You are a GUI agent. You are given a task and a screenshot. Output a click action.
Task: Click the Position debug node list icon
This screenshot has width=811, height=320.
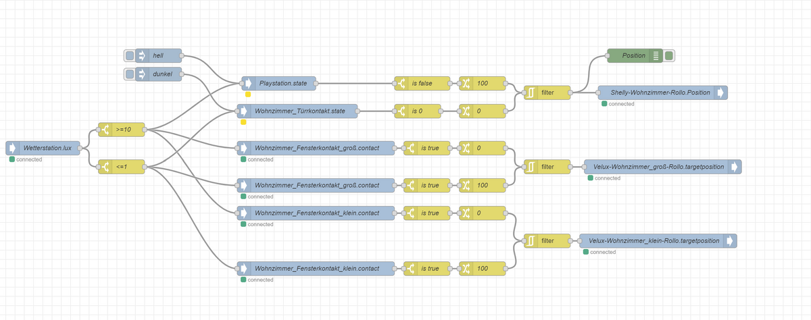[x=655, y=55]
